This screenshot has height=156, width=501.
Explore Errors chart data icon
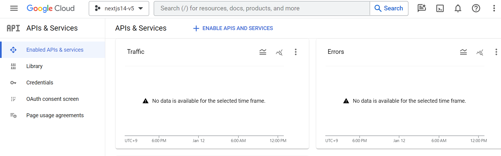480,52
